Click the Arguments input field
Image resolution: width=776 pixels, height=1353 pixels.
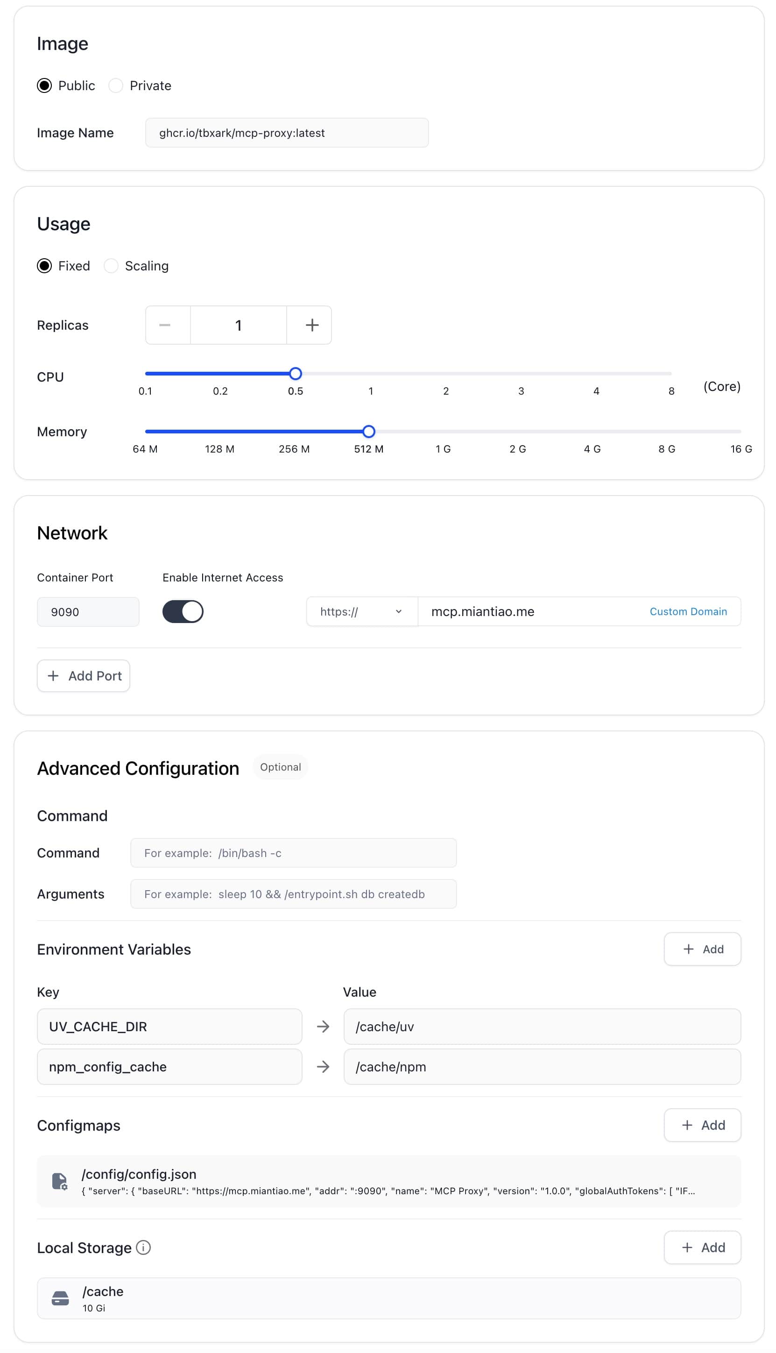point(293,893)
